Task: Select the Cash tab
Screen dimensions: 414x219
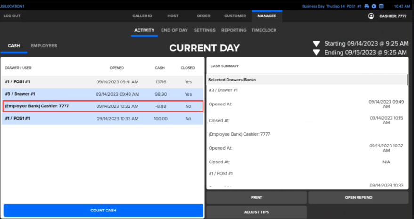Action: pos(14,46)
